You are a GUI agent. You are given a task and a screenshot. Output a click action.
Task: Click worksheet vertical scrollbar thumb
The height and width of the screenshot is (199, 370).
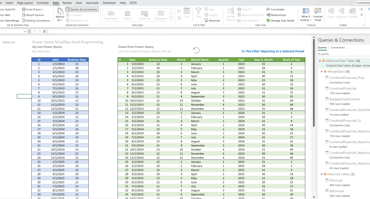pyautogui.click(x=314, y=83)
